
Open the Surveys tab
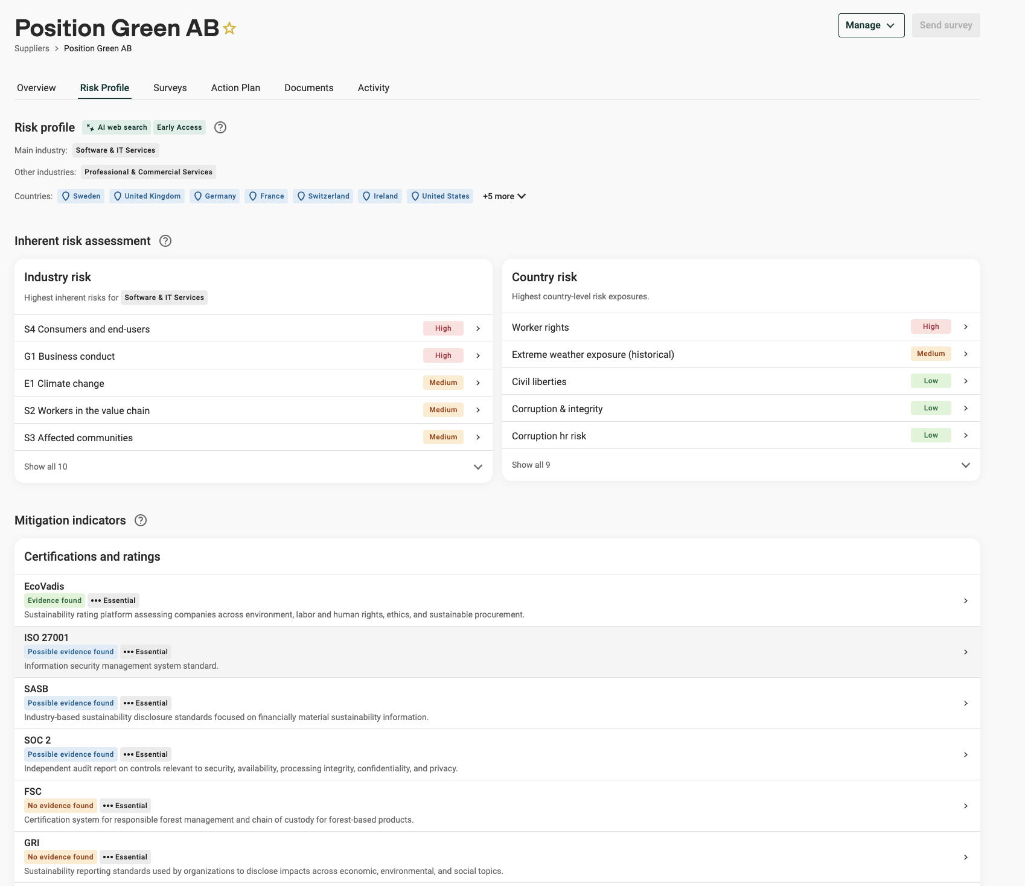tap(170, 88)
